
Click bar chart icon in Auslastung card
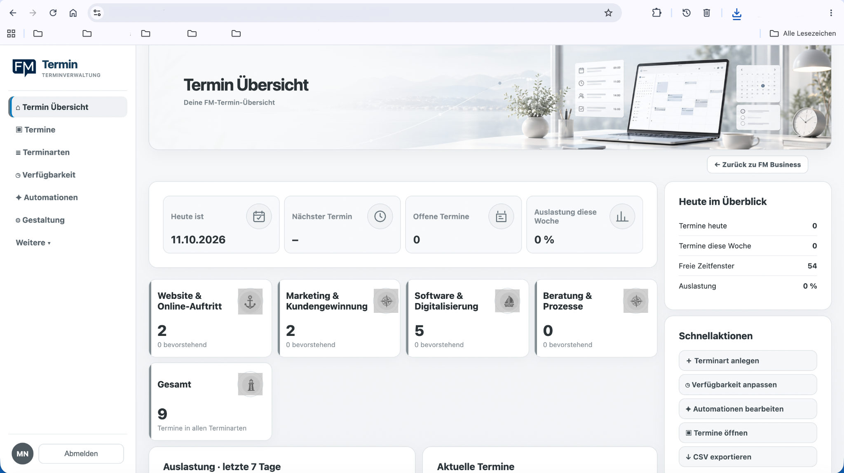coord(622,217)
